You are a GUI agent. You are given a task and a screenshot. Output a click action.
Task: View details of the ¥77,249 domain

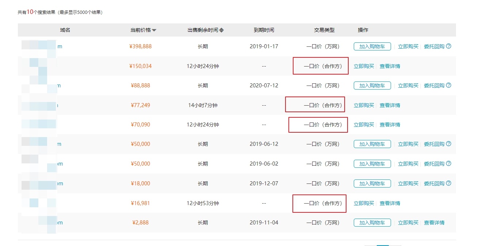pyautogui.click(x=390, y=105)
